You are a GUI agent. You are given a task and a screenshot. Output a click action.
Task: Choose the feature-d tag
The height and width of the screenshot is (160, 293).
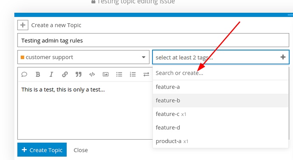coord(220,127)
